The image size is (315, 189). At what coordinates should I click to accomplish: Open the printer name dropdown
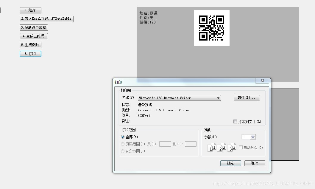click(x=219, y=98)
